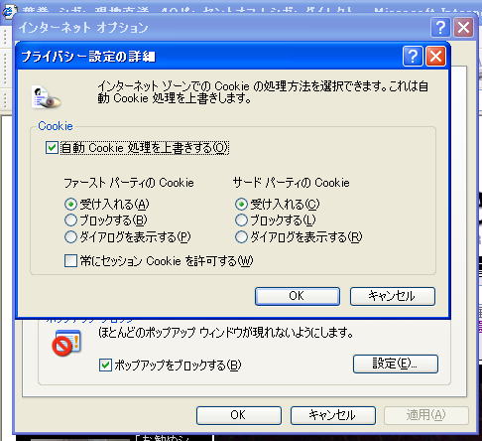Open help for インターネット オプション dialog
Viewport: 482px width, 441px height.
click(x=440, y=28)
